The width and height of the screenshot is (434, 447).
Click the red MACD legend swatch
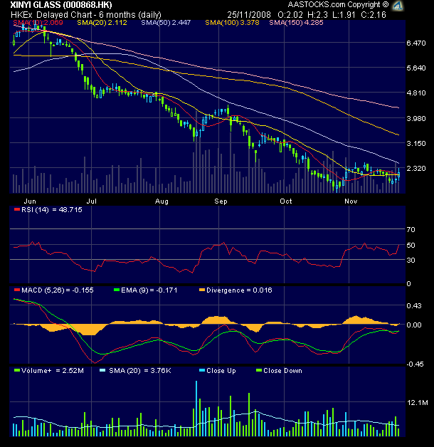pos(17,290)
